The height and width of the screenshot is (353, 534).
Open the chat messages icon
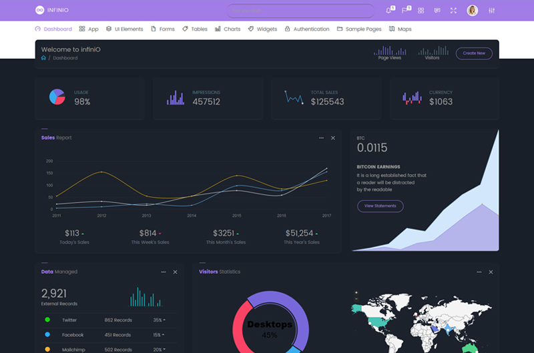pyautogui.click(x=437, y=11)
